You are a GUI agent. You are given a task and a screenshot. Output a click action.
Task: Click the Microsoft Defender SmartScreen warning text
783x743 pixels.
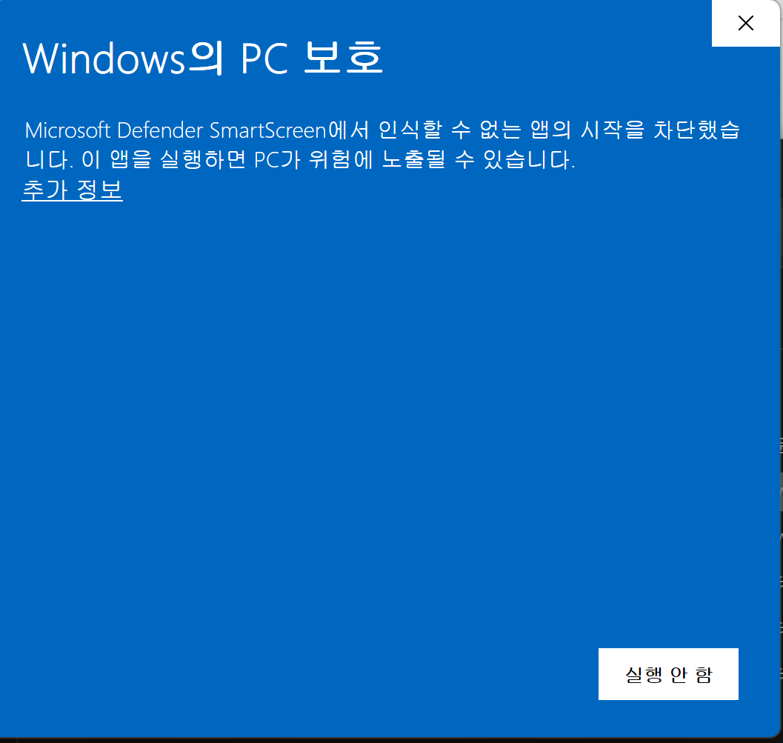click(x=382, y=144)
